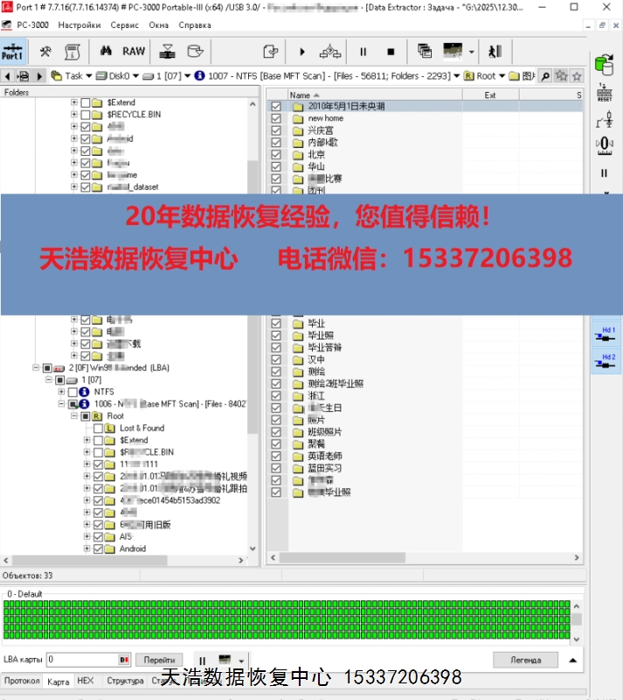
Task: Uncheck the 'new home' folder checkbox
Action: coord(276,118)
